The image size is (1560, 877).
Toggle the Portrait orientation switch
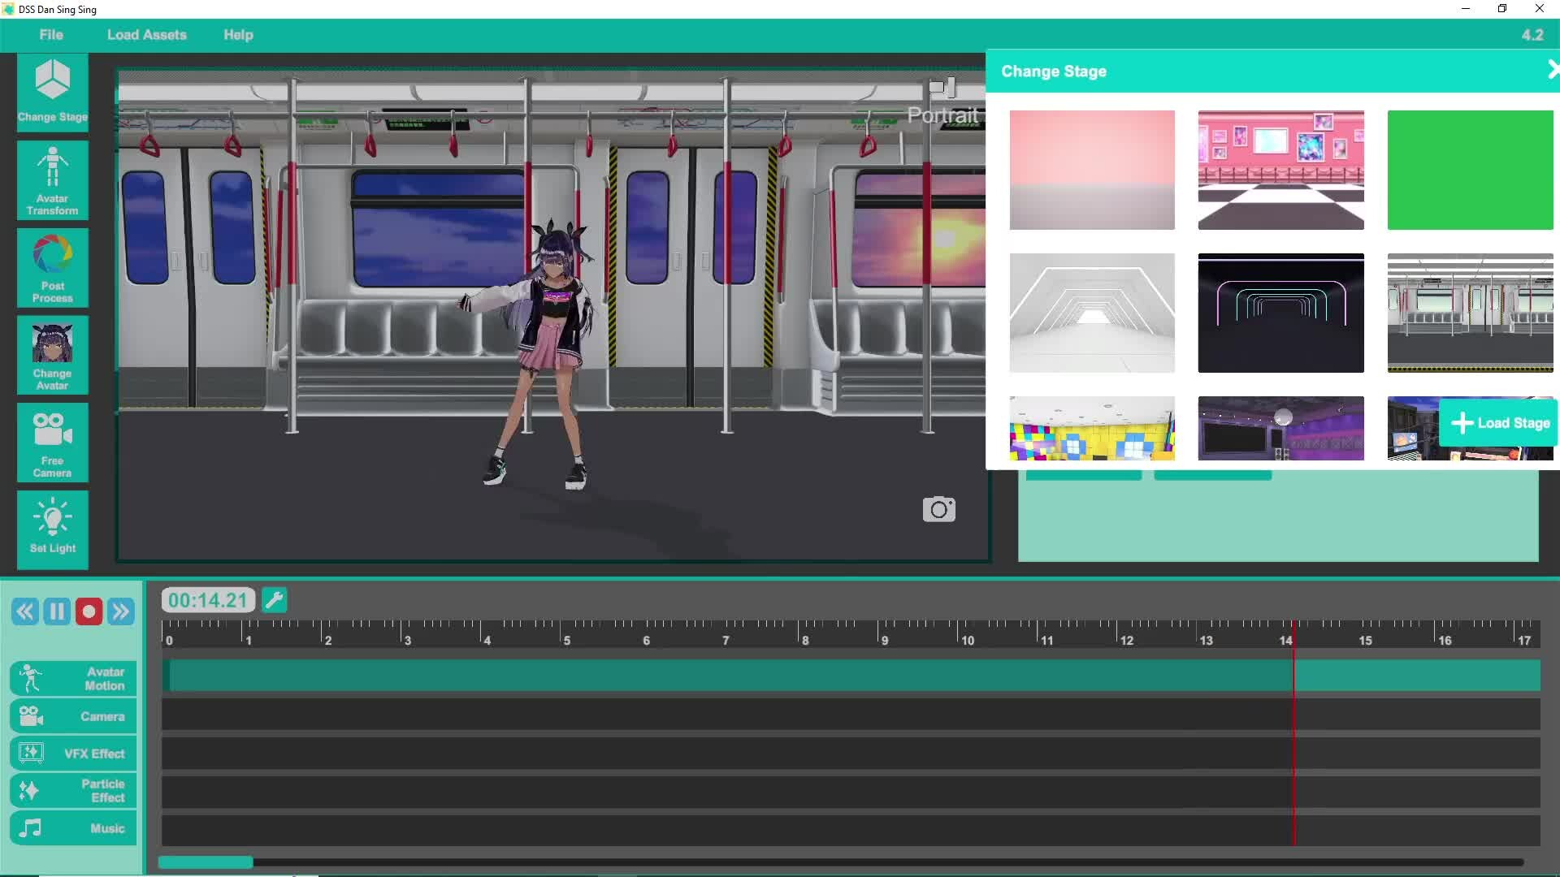(x=942, y=87)
